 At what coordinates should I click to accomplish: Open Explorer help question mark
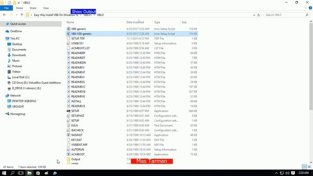(x=311, y=8)
